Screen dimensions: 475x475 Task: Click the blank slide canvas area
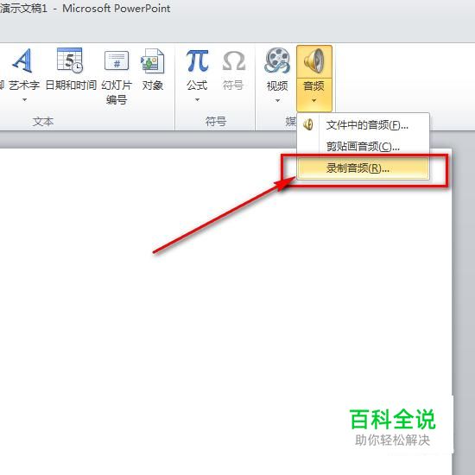[x=225, y=312]
